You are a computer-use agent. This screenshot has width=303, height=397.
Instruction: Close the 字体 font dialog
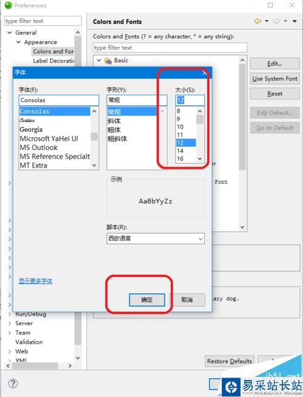[x=204, y=73]
